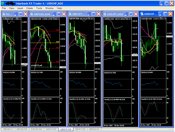Close the GBPUSD,M30 chart window
The height and width of the screenshot is (132, 175).
64,14
